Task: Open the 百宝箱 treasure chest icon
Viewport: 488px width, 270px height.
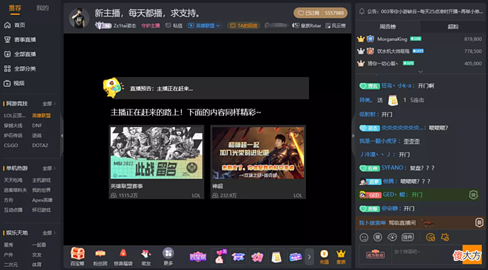Action: click(x=77, y=257)
